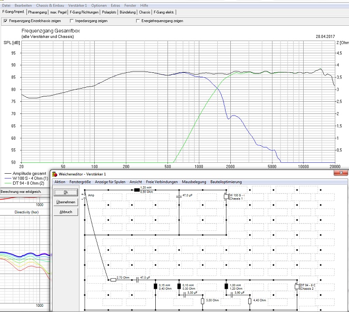
Task: Open the Bearbeiten menu
Action: point(23,5)
